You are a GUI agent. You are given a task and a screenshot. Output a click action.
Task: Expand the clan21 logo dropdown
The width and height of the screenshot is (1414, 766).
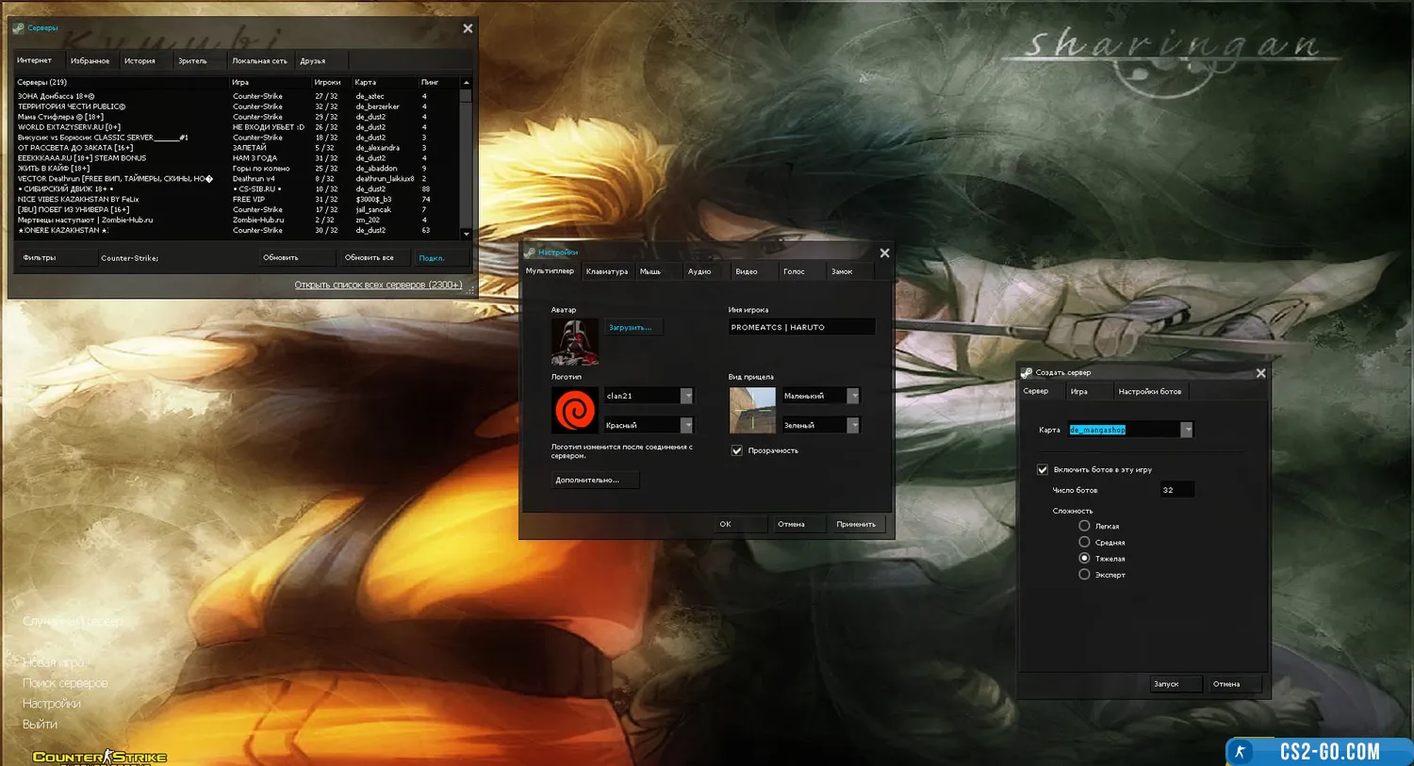(686, 396)
